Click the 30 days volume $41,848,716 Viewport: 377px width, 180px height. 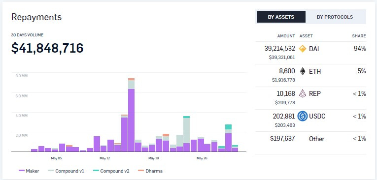[x=47, y=48]
